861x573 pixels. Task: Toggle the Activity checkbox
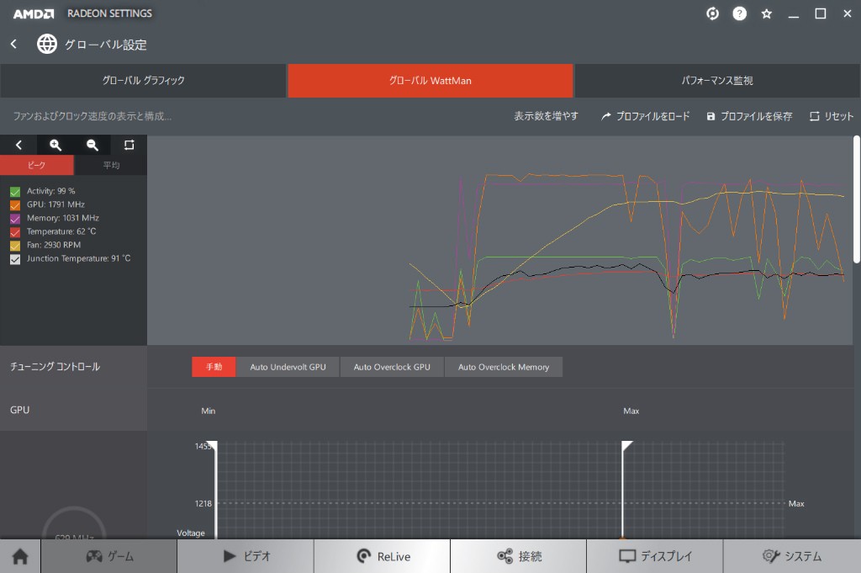[x=15, y=192]
